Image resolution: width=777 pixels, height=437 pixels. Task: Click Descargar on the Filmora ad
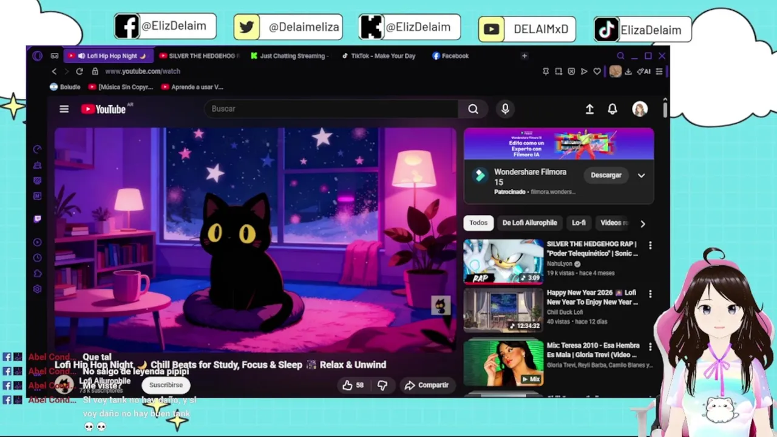[x=606, y=175]
